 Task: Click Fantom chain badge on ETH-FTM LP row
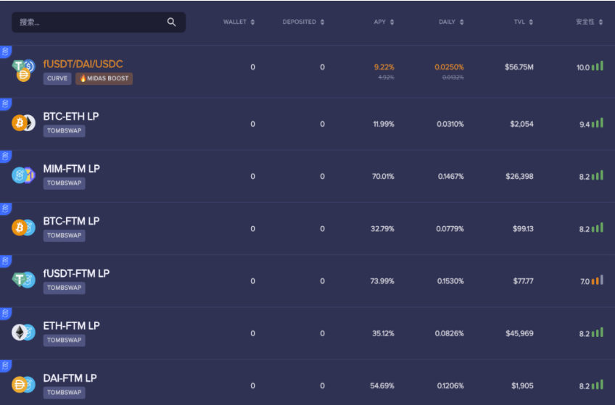pyautogui.click(x=6, y=314)
